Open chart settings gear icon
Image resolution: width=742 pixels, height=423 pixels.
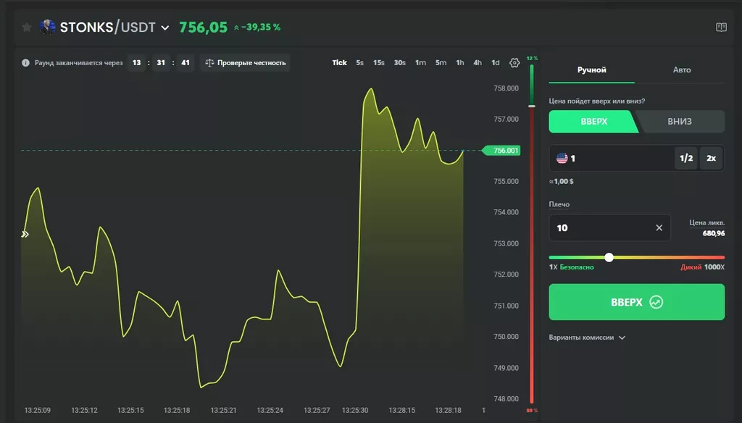(x=514, y=63)
